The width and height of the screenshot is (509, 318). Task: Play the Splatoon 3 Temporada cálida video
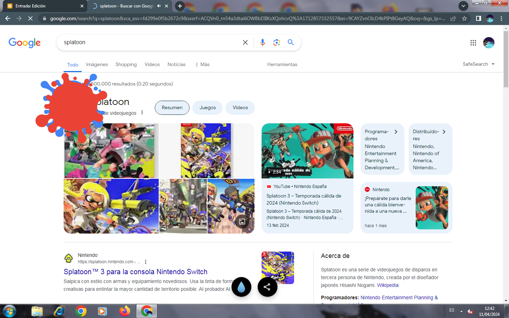tap(308, 151)
